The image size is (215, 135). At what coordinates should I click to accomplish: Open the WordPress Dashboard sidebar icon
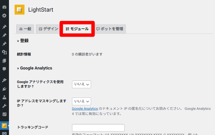click(4, 7)
